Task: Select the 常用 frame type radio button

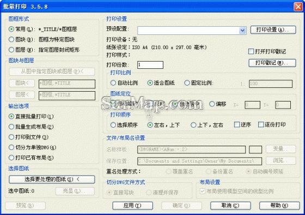Action: pos(11,29)
